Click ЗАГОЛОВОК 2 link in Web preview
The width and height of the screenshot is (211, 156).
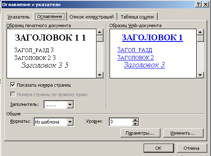point(135,57)
